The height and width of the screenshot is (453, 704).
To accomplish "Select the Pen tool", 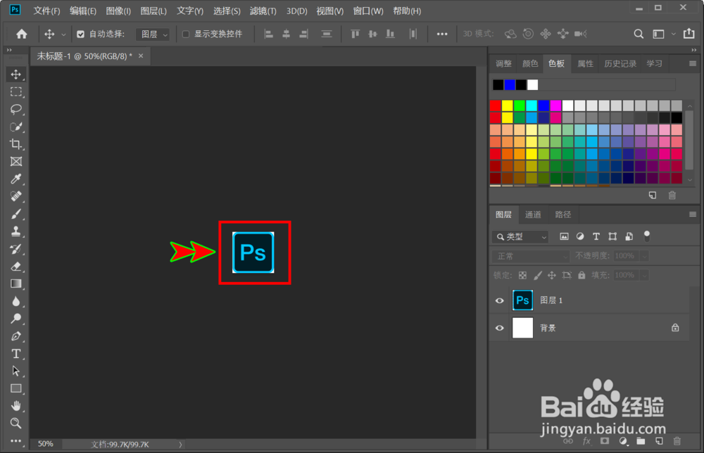I will (16, 336).
